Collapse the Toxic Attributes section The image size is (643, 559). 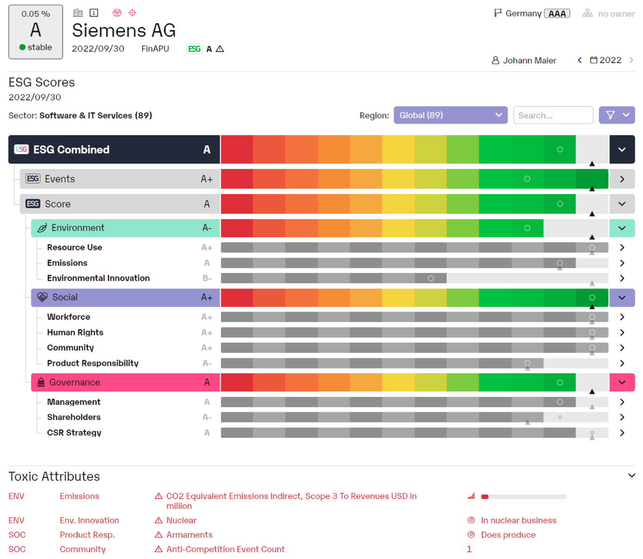click(x=631, y=475)
